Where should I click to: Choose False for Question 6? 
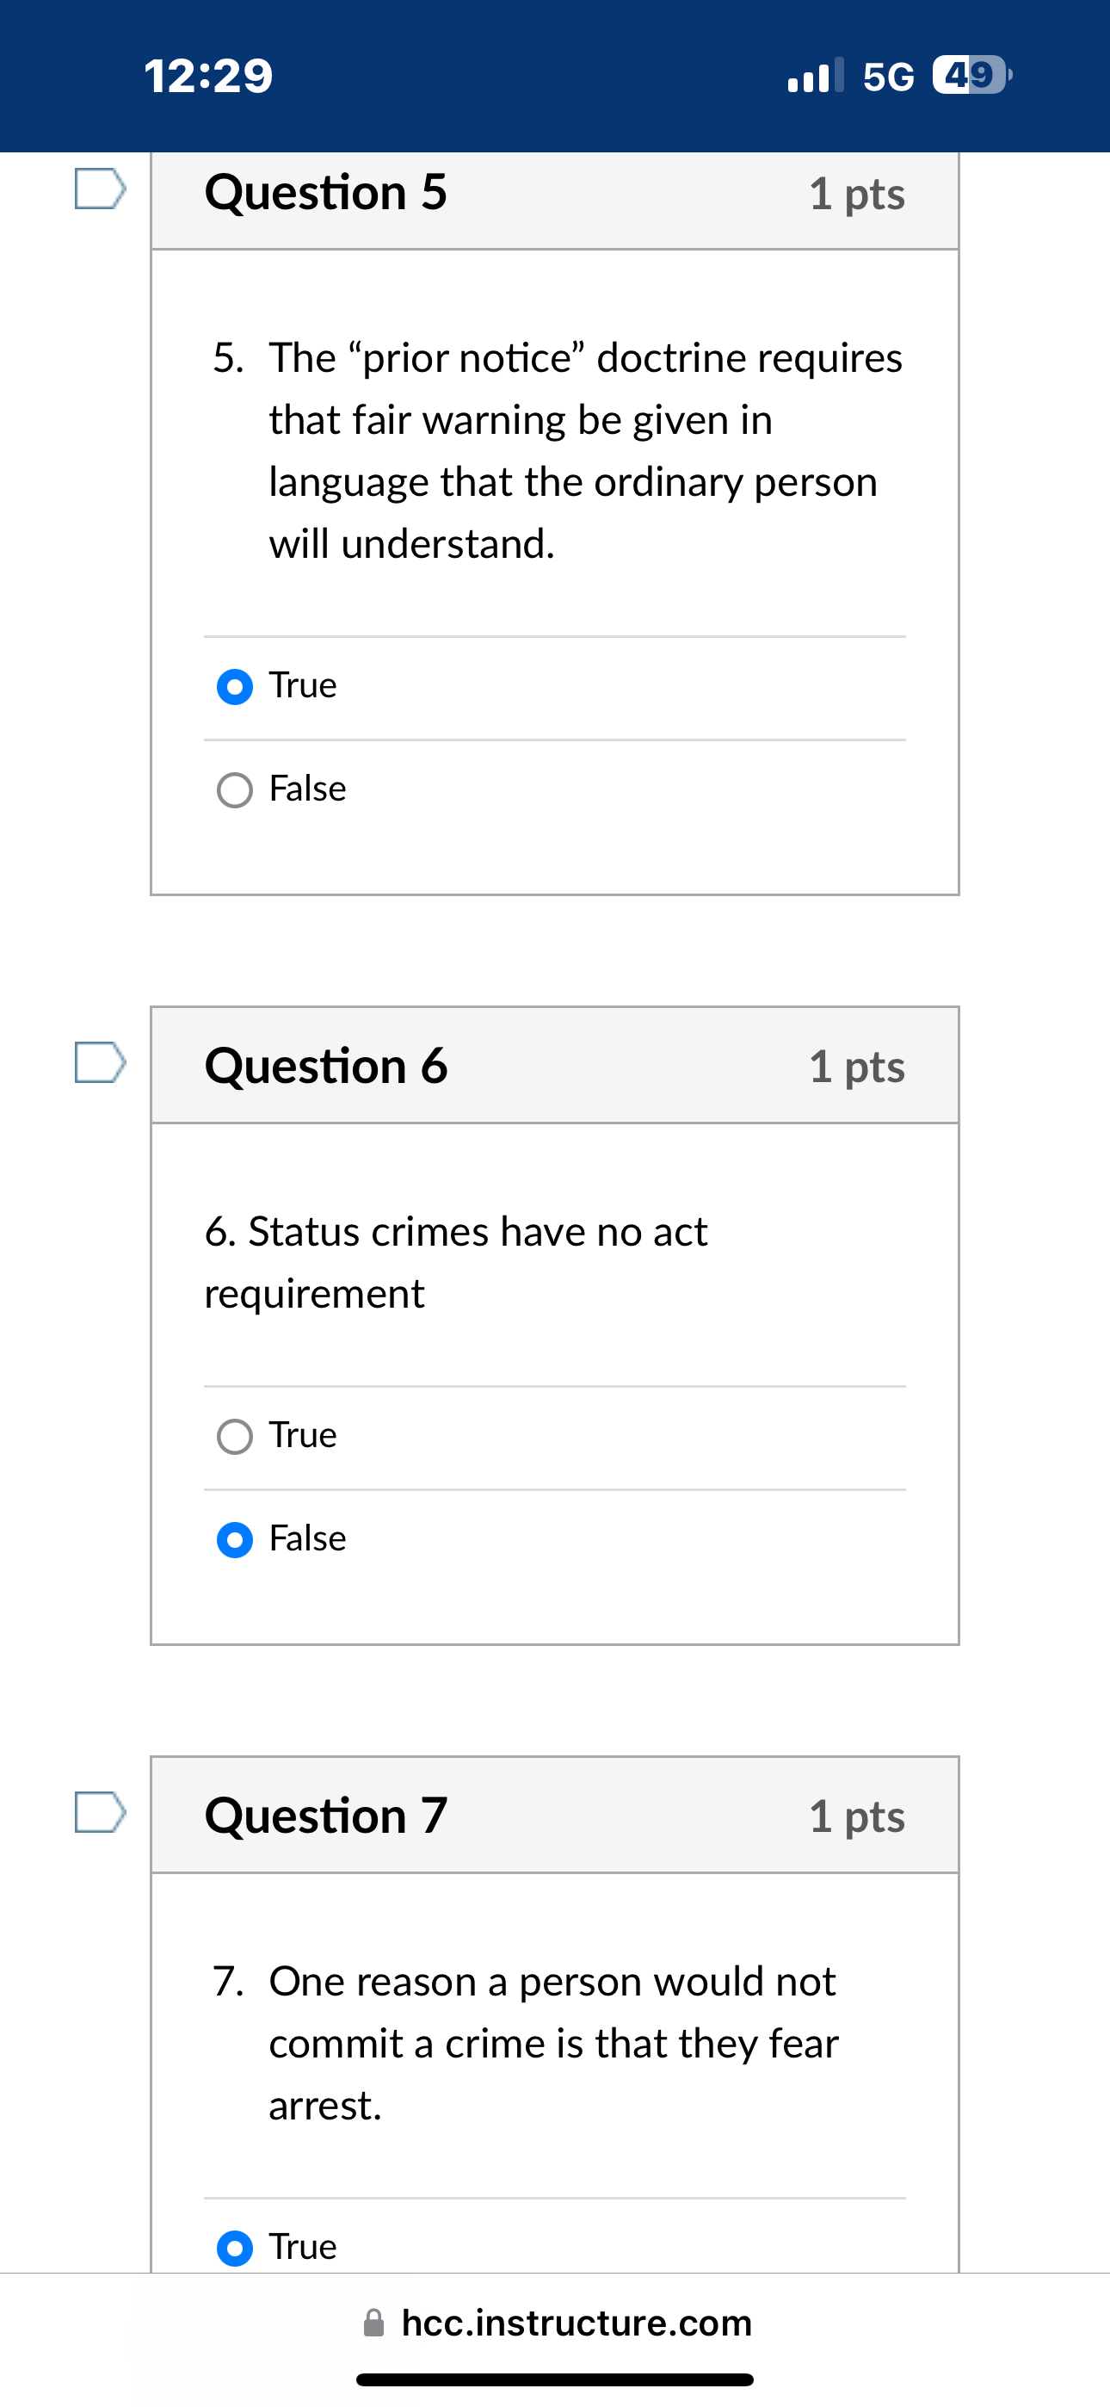coord(235,1539)
